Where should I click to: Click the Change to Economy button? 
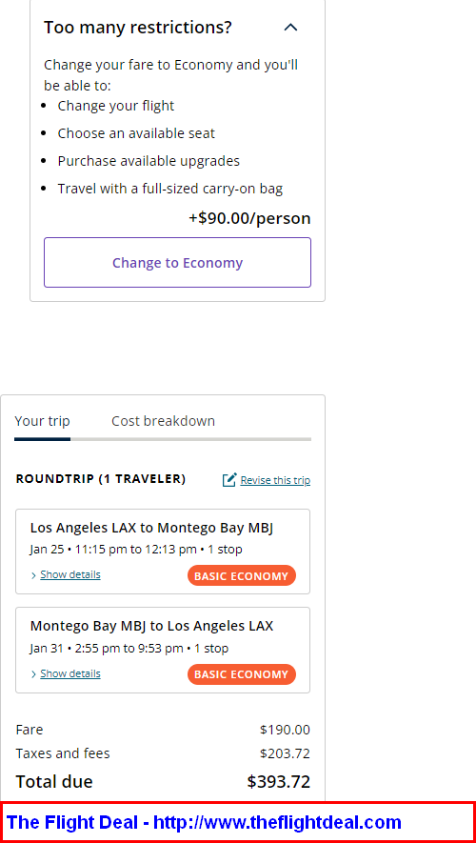click(x=177, y=262)
